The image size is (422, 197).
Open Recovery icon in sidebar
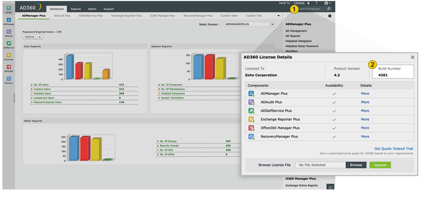point(9,79)
